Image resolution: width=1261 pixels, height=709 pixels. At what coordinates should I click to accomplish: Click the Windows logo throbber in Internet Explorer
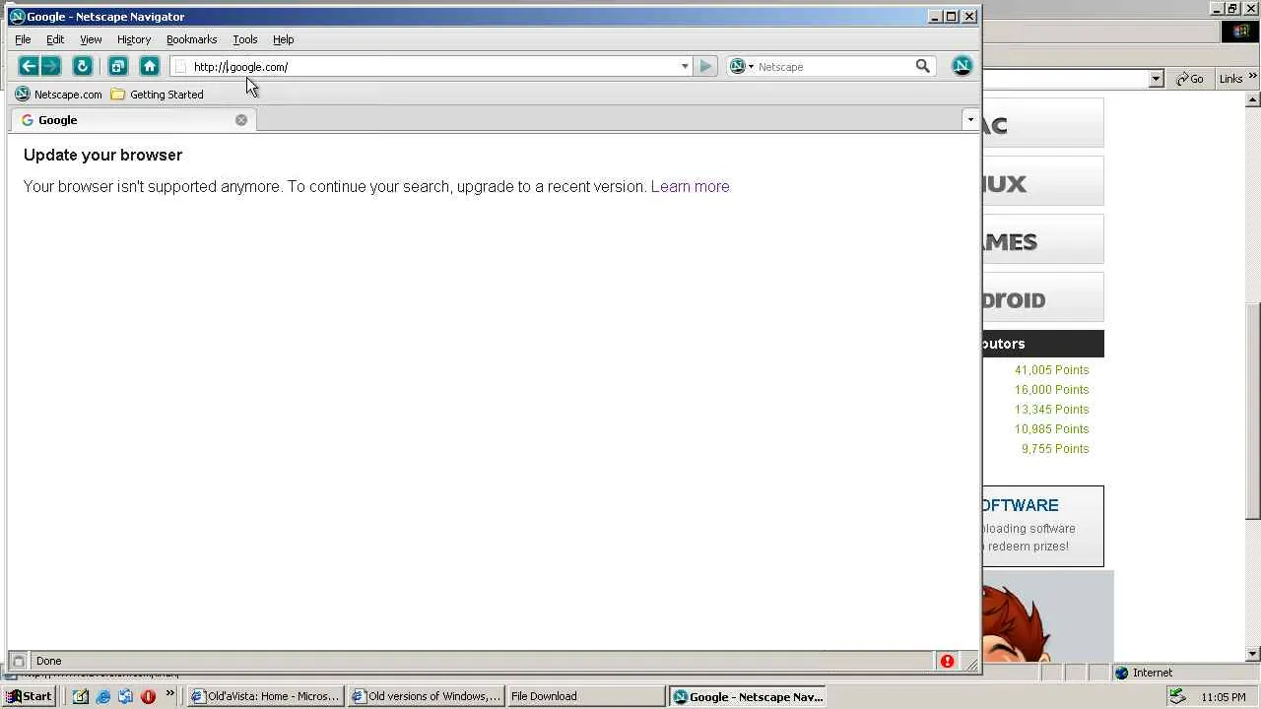coord(1240,32)
